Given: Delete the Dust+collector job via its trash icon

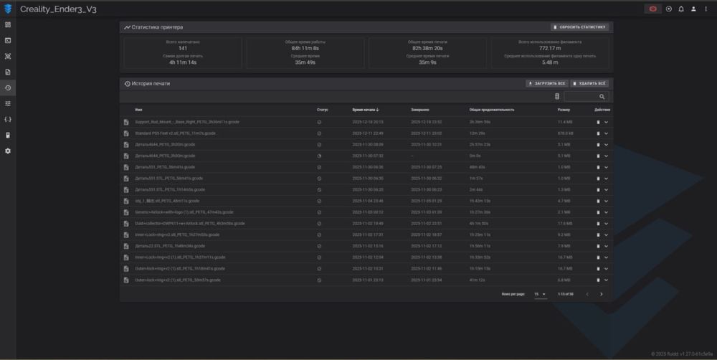Looking at the screenshot, I should tap(598, 224).
